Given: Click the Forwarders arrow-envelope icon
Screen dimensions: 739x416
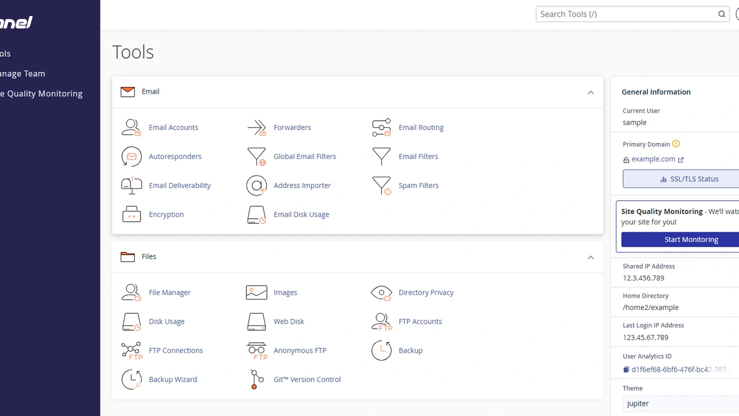Looking at the screenshot, I should [256, 128].
